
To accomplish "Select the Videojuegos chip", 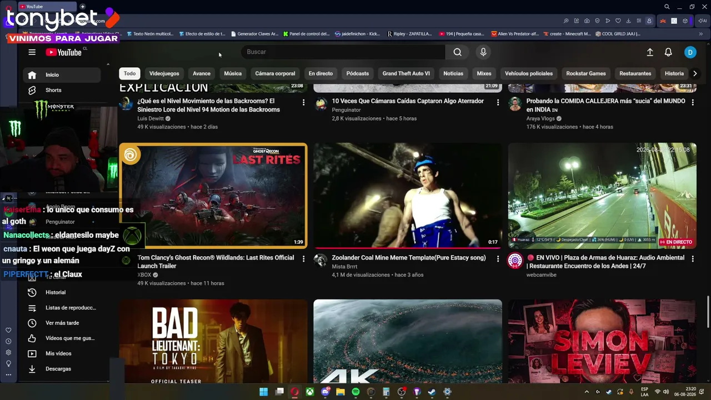I will pos(164,73).
